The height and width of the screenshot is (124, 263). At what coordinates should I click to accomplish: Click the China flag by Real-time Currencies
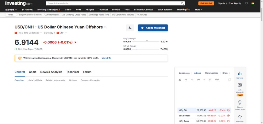(16, 33)
